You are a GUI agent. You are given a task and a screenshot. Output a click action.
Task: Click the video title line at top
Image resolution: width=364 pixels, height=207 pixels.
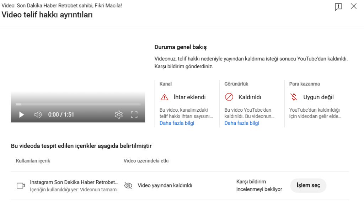62,5
